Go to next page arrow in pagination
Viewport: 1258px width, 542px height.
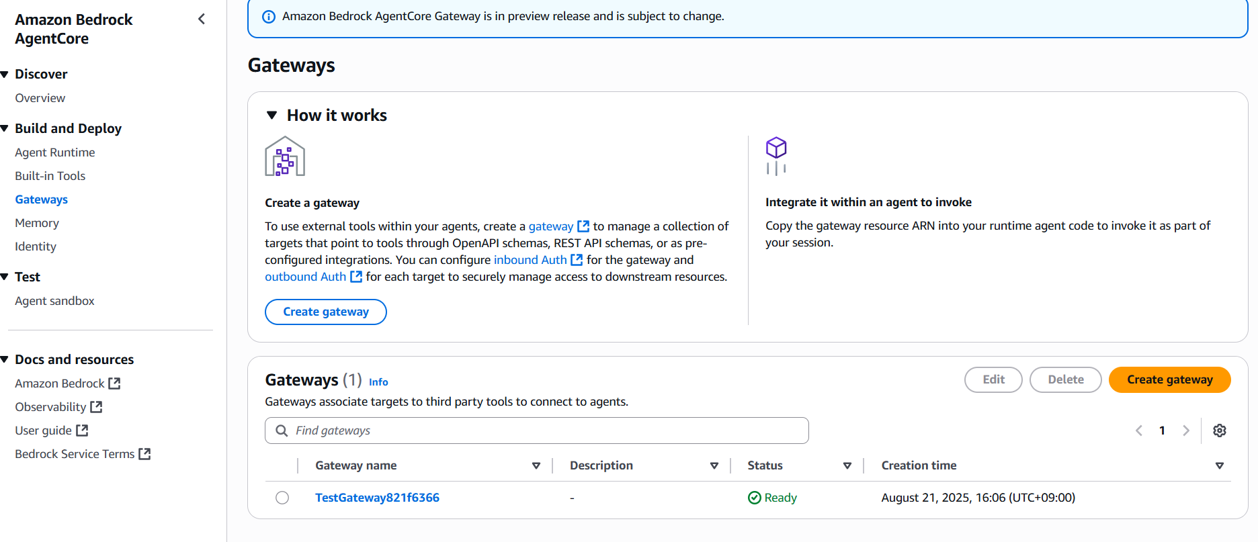coord(1186,431)
